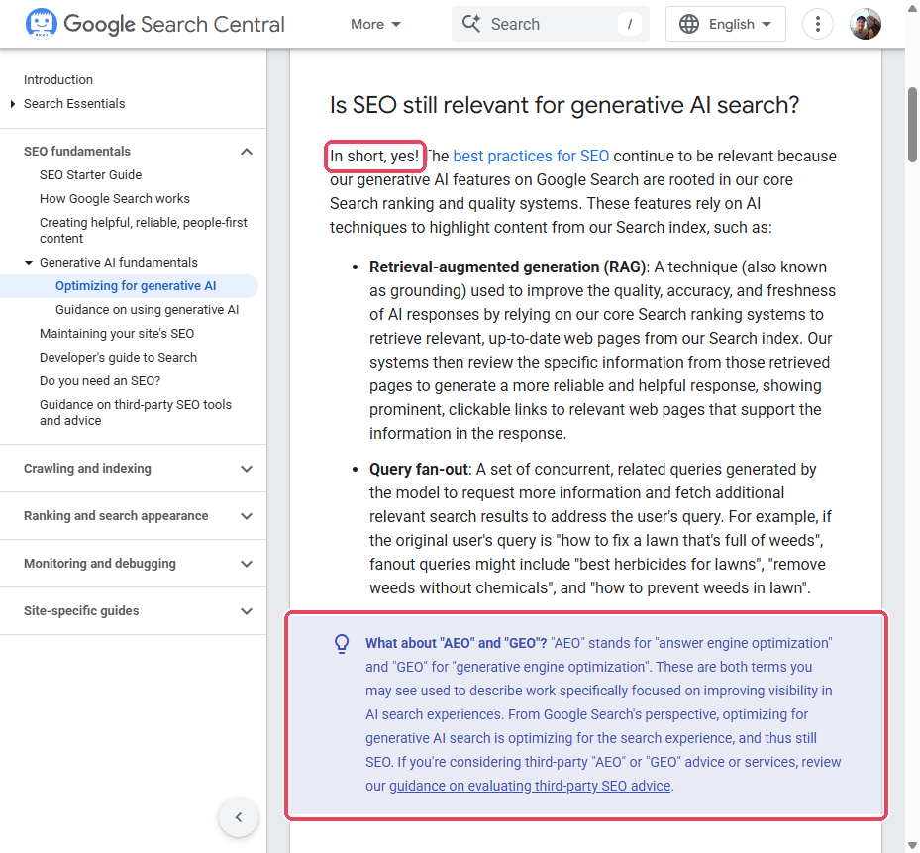The image size is (920, 853).
Task: Click the SEO fundamentals section title
Action: coord(77,152)
